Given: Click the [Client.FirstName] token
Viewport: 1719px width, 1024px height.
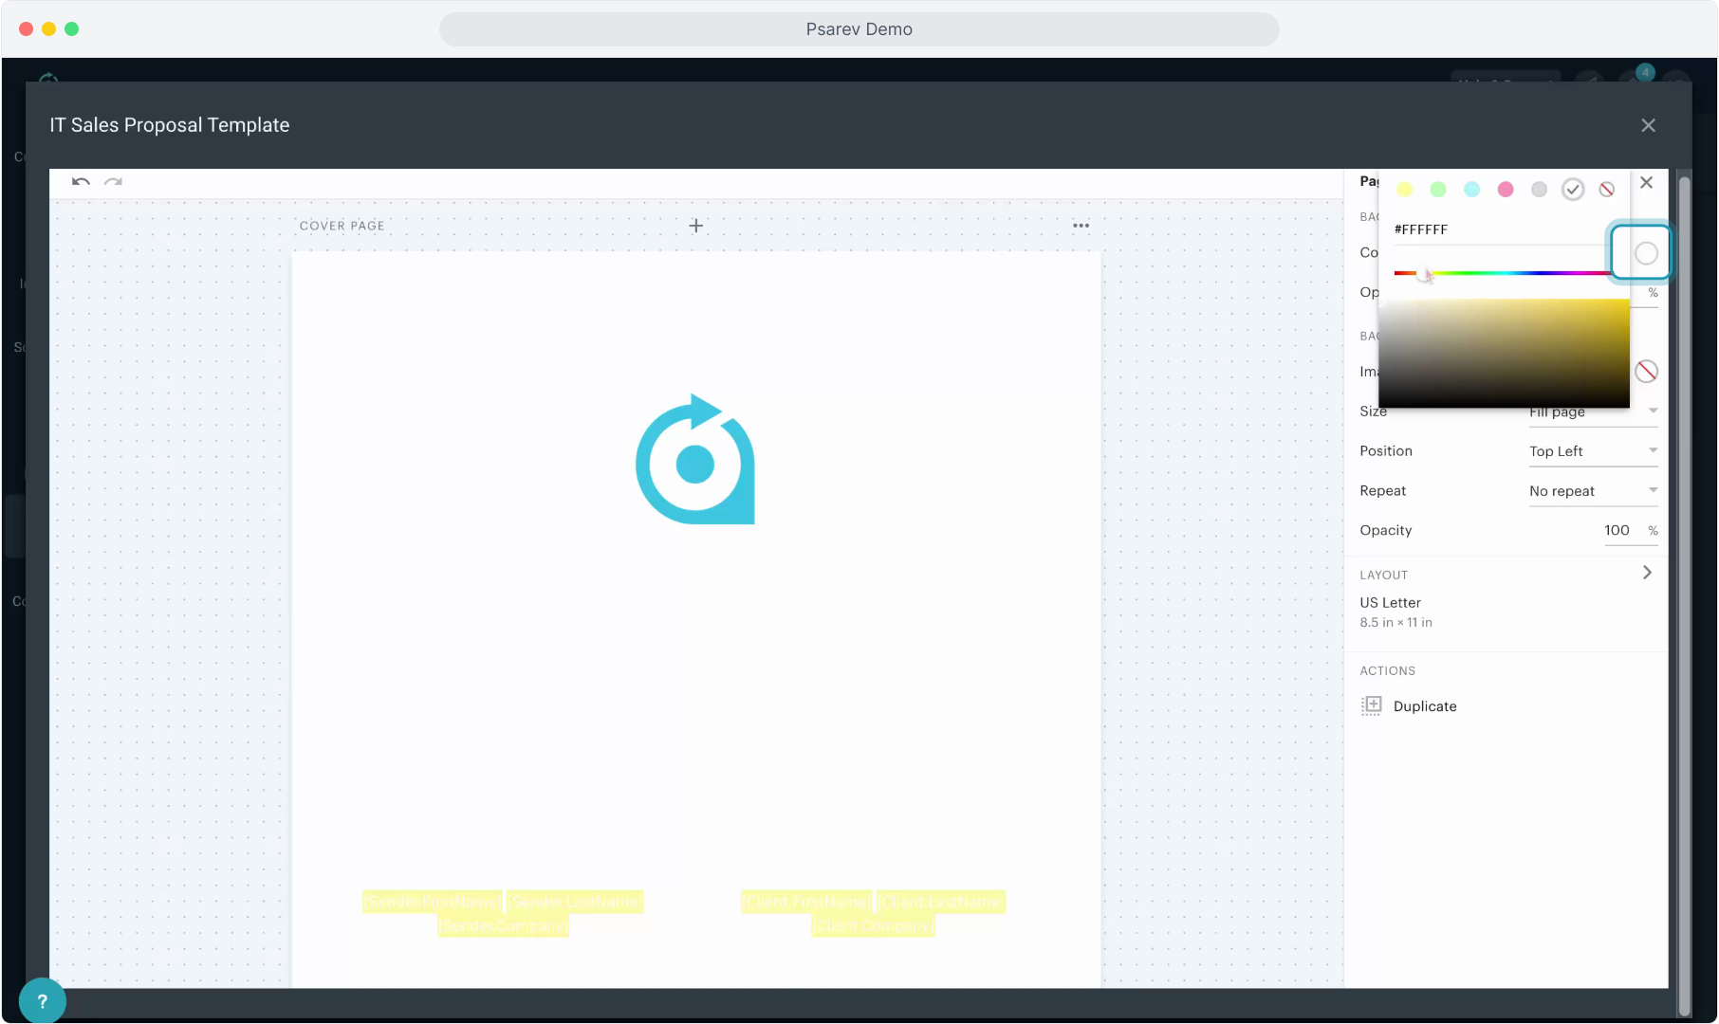Looking at the screenshot, I should point(805,902).
